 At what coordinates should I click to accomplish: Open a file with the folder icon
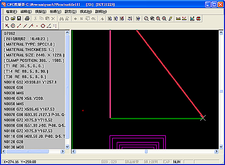(x=13, y=19)
